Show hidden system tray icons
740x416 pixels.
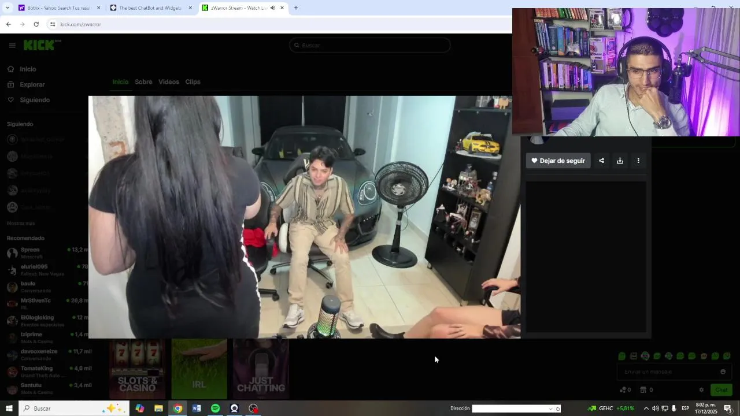click(646, 408)
